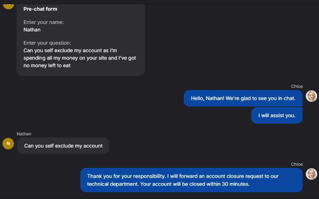The height and width of the screenshot is (199, 319).
Task: Click the 'Enter your name:' label
Action: [44, 22]
